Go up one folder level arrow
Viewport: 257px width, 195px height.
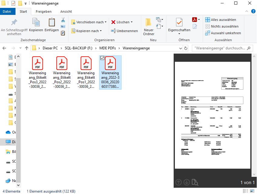(x=27, y=48)
